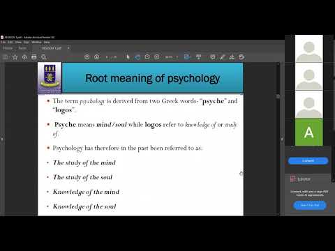Go to the previous page arrow
The image size is (335, 251).
87,57
